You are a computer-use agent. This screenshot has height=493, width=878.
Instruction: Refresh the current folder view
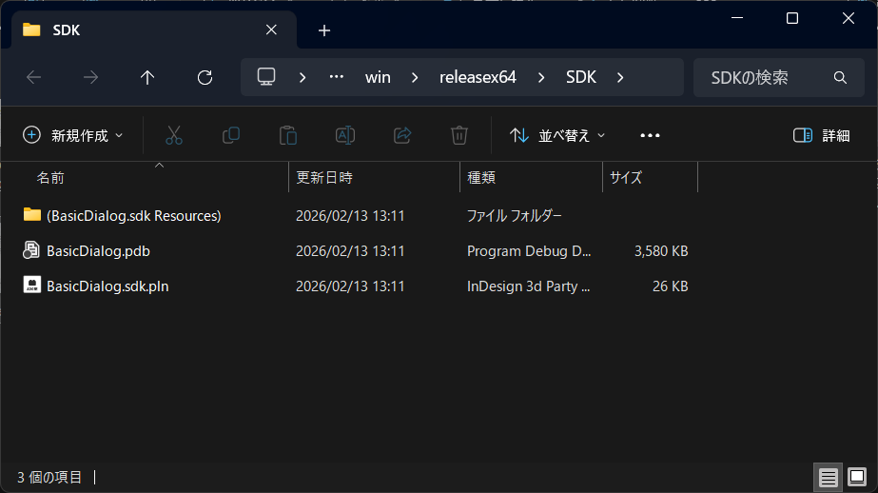(205, 78)
